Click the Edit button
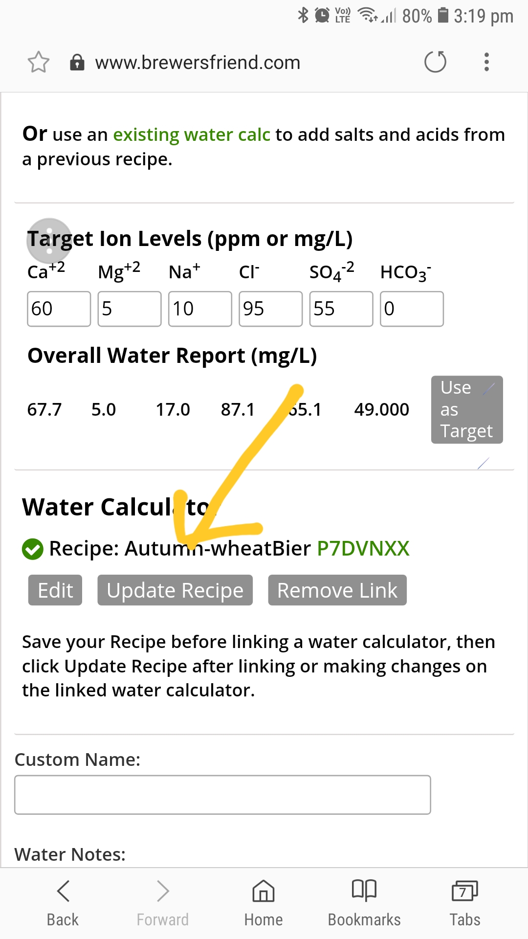 pos(55,590)
